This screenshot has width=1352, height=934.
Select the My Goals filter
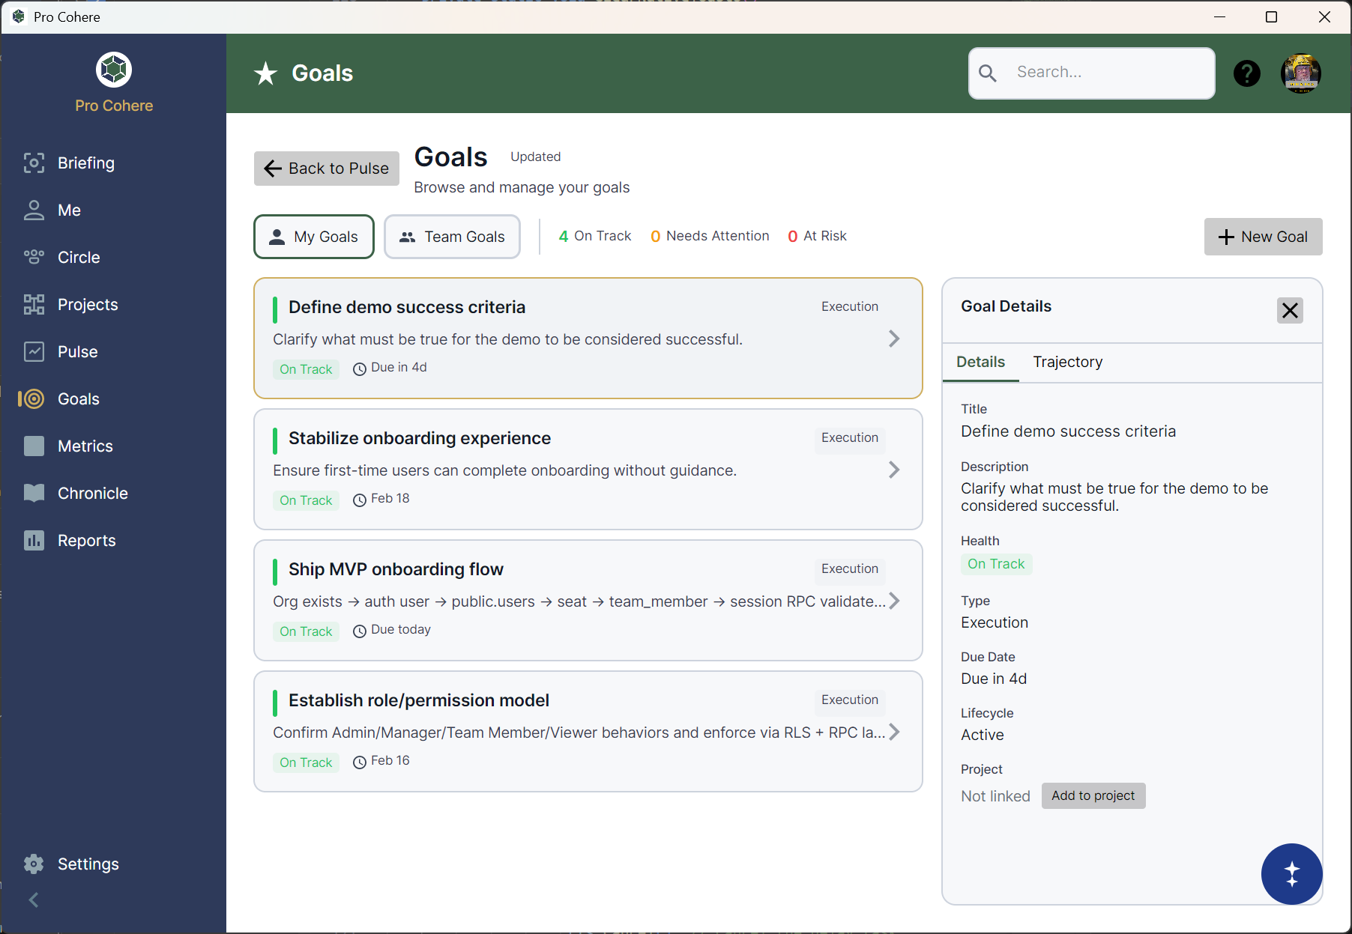(x=313, y=237)
